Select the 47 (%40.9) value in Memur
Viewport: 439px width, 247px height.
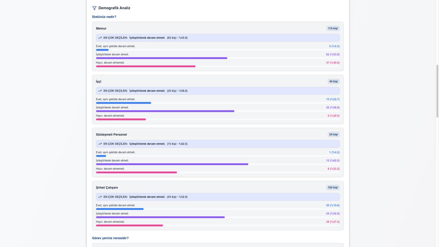click(333, 63)
